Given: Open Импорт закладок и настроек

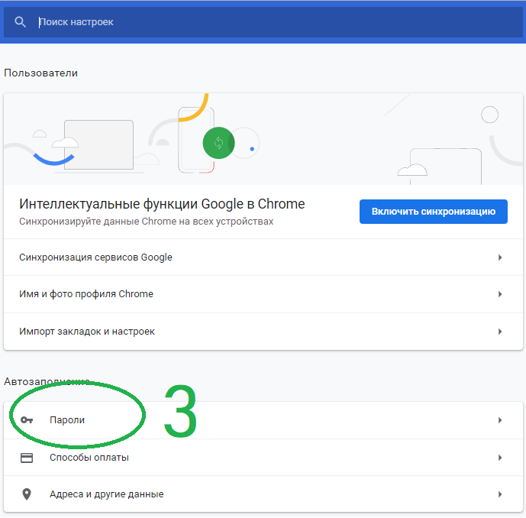Looking at the screenshot, I should (263, 332).
